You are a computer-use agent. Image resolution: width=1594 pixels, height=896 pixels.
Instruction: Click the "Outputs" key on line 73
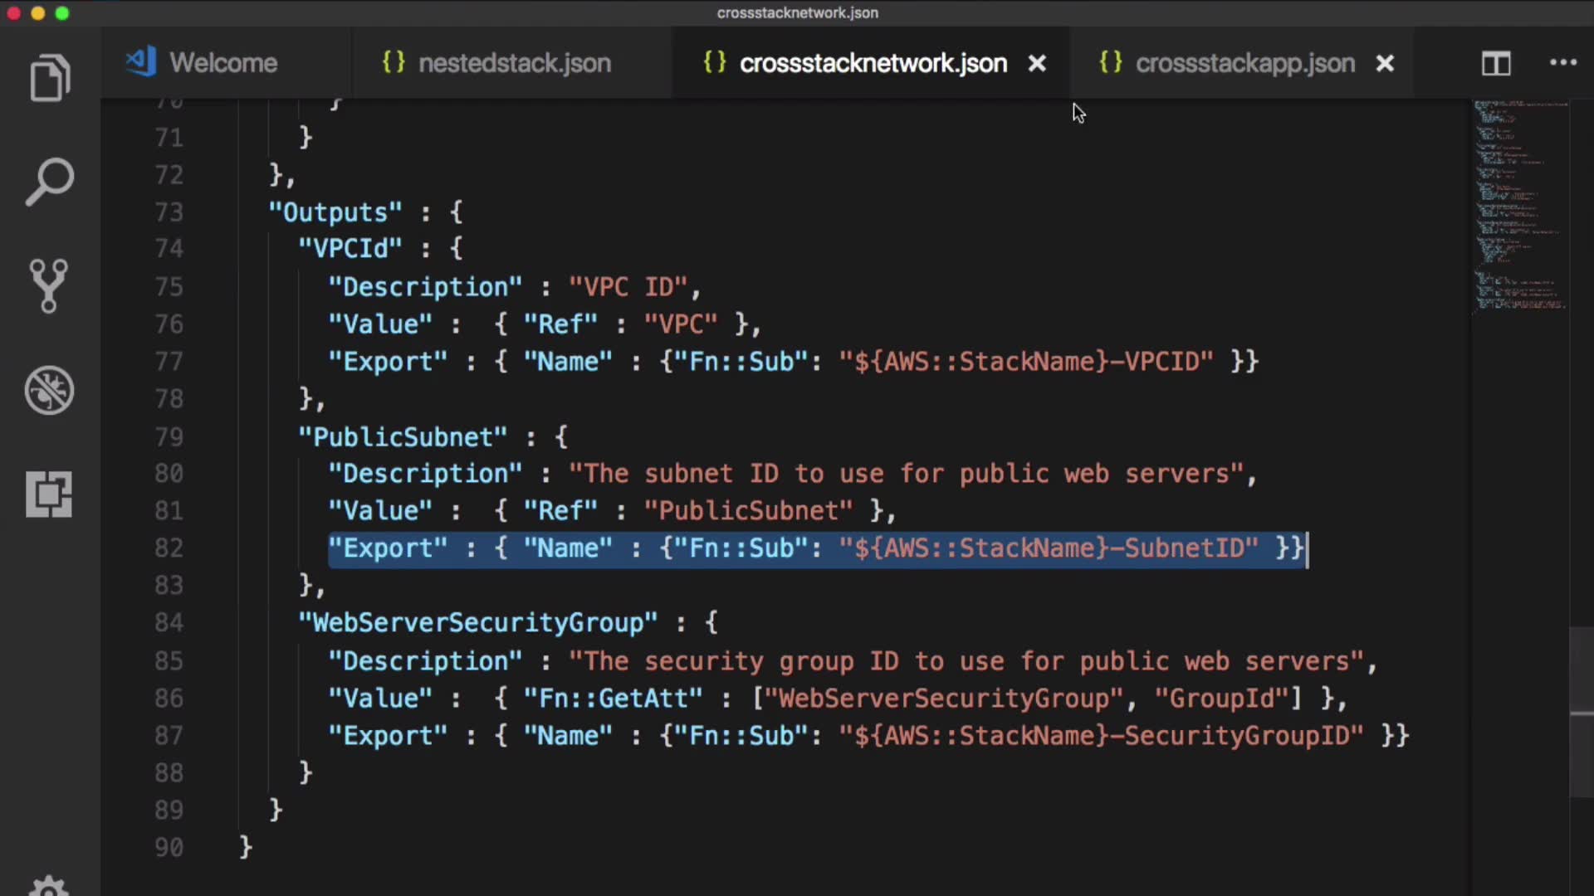pos(335,212)
